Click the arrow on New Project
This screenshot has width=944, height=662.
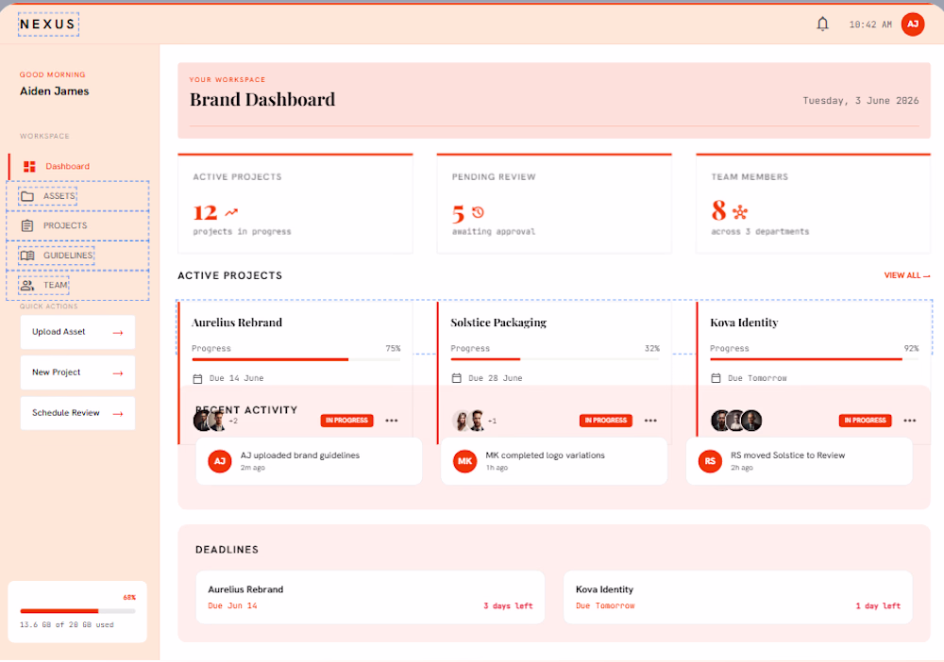pos(118,372)
